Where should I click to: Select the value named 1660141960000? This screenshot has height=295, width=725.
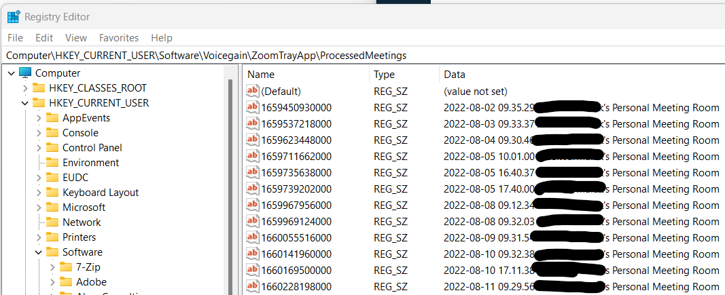click(296, 254)
